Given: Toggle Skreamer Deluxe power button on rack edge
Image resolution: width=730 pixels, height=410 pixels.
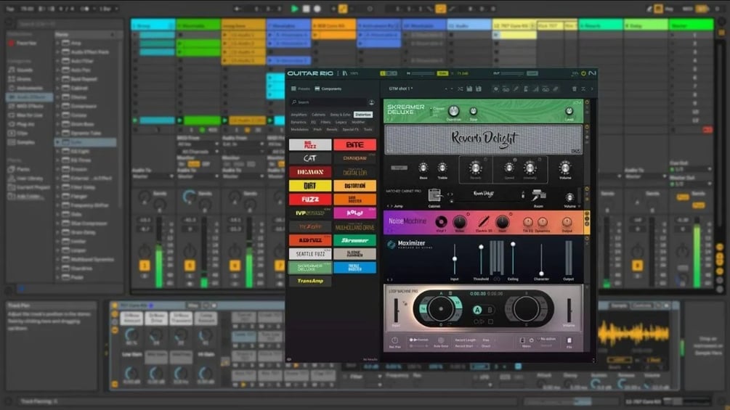Looking at the screenshot, I should 587,102.
